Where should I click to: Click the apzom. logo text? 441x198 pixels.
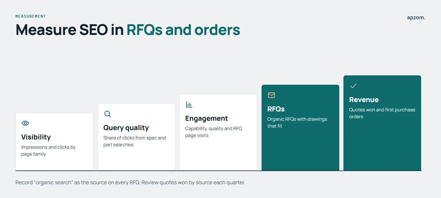(x=416, y=18)
